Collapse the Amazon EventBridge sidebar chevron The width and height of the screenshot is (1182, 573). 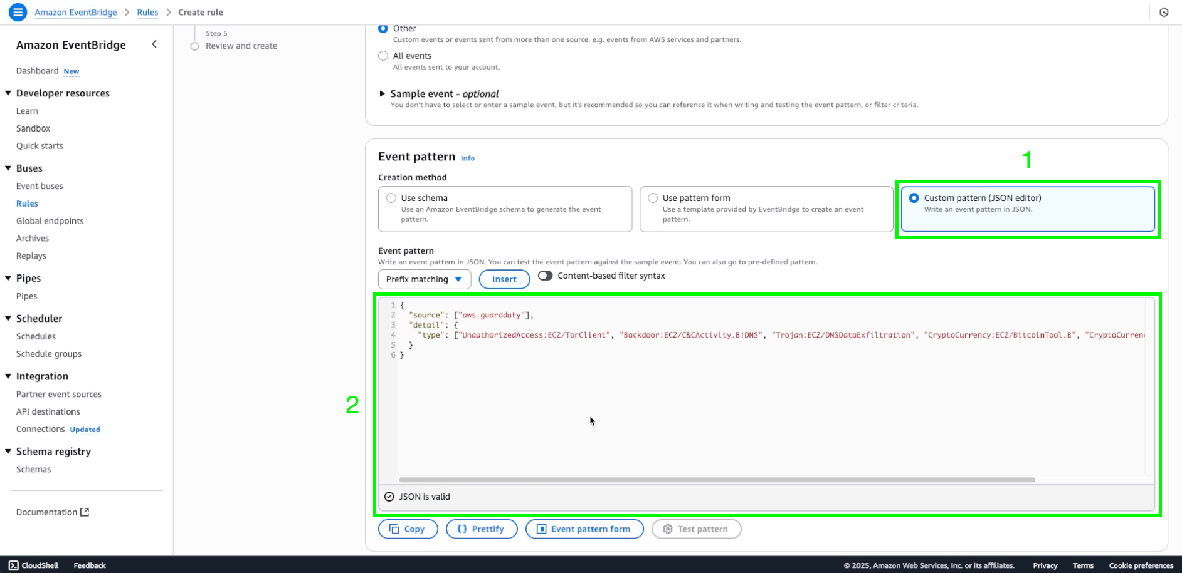coord(154,44)
